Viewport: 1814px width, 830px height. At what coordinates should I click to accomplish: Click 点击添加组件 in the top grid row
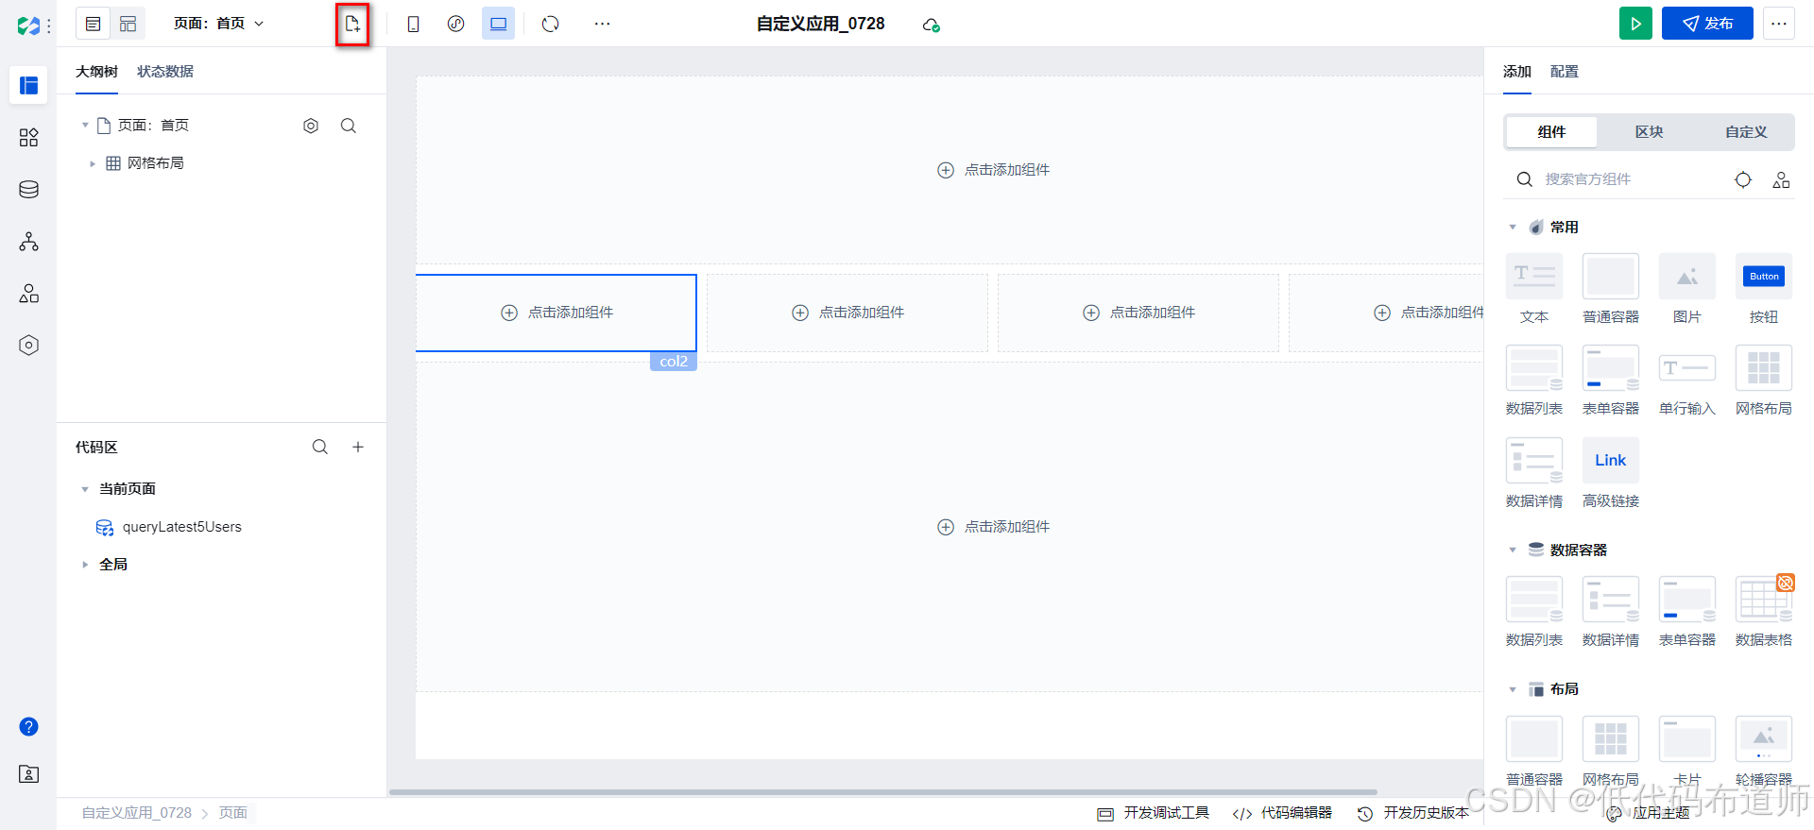point(994,170)
